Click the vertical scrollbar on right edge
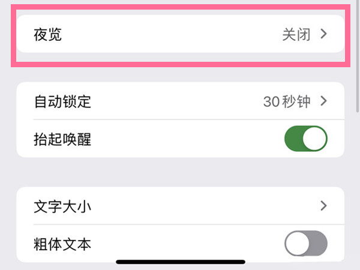 tap(358, 56)
